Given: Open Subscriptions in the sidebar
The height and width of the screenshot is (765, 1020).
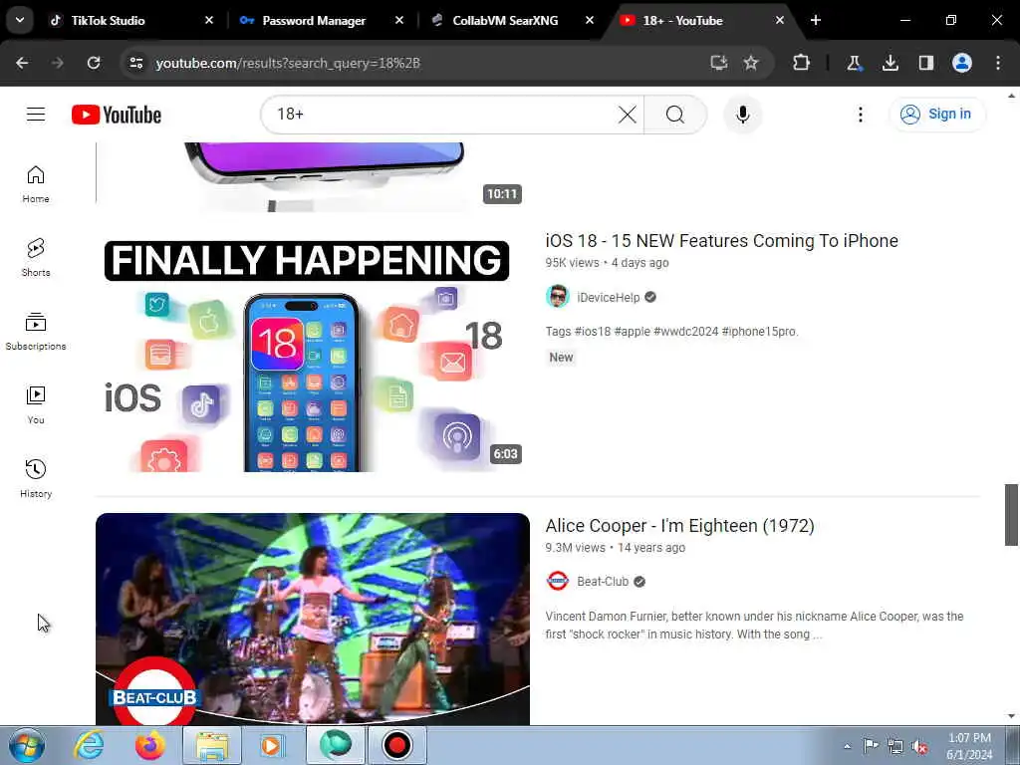Looking at the screenshot, I should pyautogui.click(x=36, y=331).
